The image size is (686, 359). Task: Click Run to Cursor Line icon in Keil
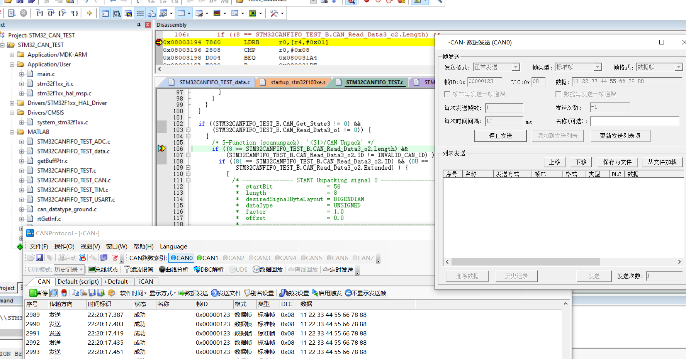point(75,13)
